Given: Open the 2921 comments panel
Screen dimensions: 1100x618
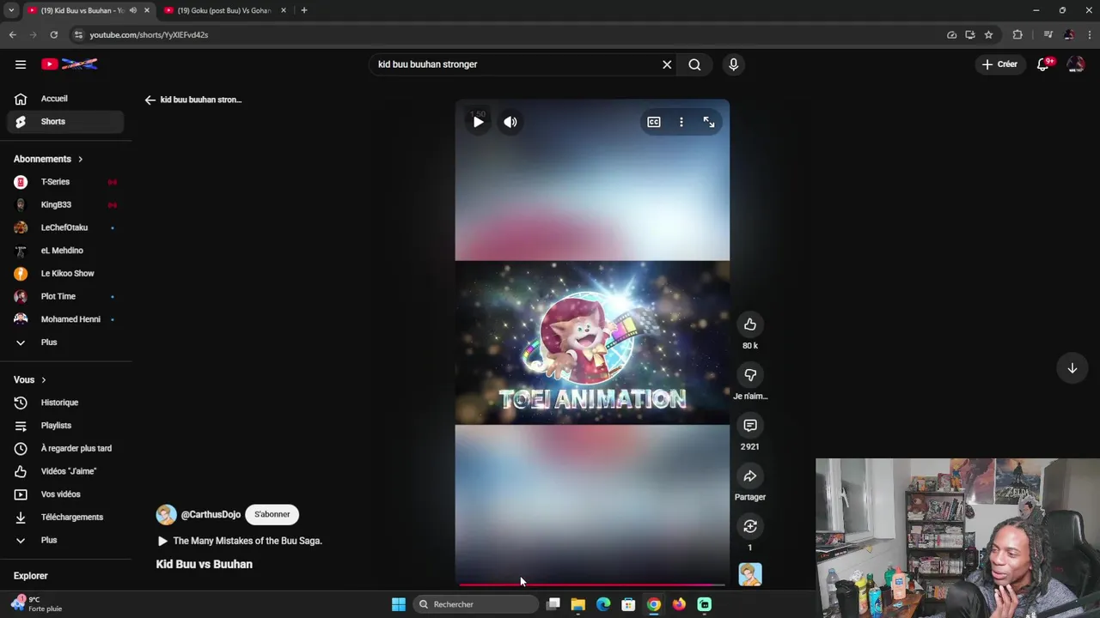Looking at the screenshot, I should [750, 426].
